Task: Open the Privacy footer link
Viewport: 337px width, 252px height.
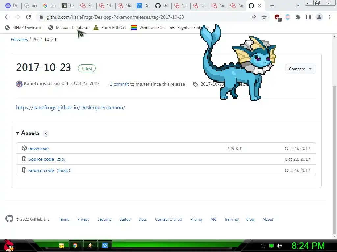Action: click(x=83, y=219)
